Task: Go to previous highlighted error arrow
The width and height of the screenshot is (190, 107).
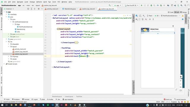Action: (128, 15)
